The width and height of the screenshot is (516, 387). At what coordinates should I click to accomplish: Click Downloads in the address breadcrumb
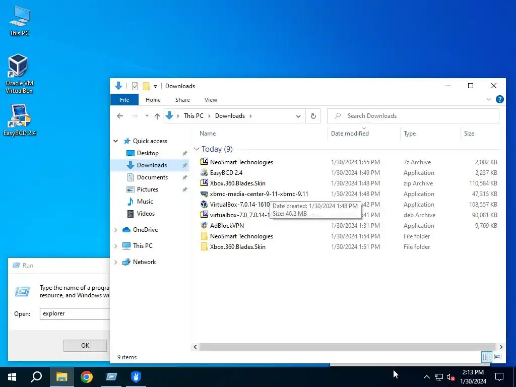click(x=230, y=116)
